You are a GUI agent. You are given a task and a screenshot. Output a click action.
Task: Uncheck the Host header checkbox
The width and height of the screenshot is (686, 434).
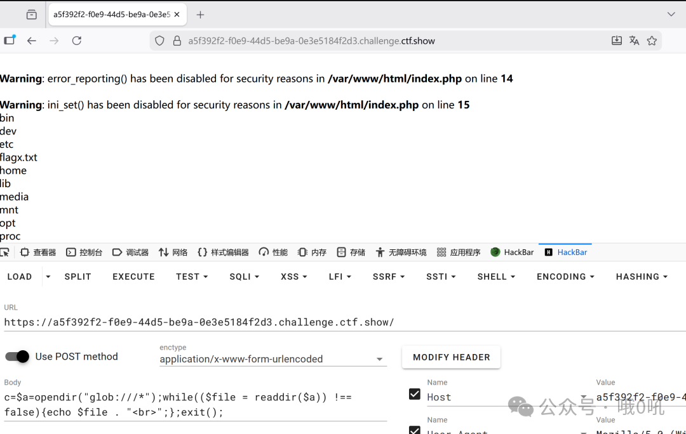pos(415,394)
